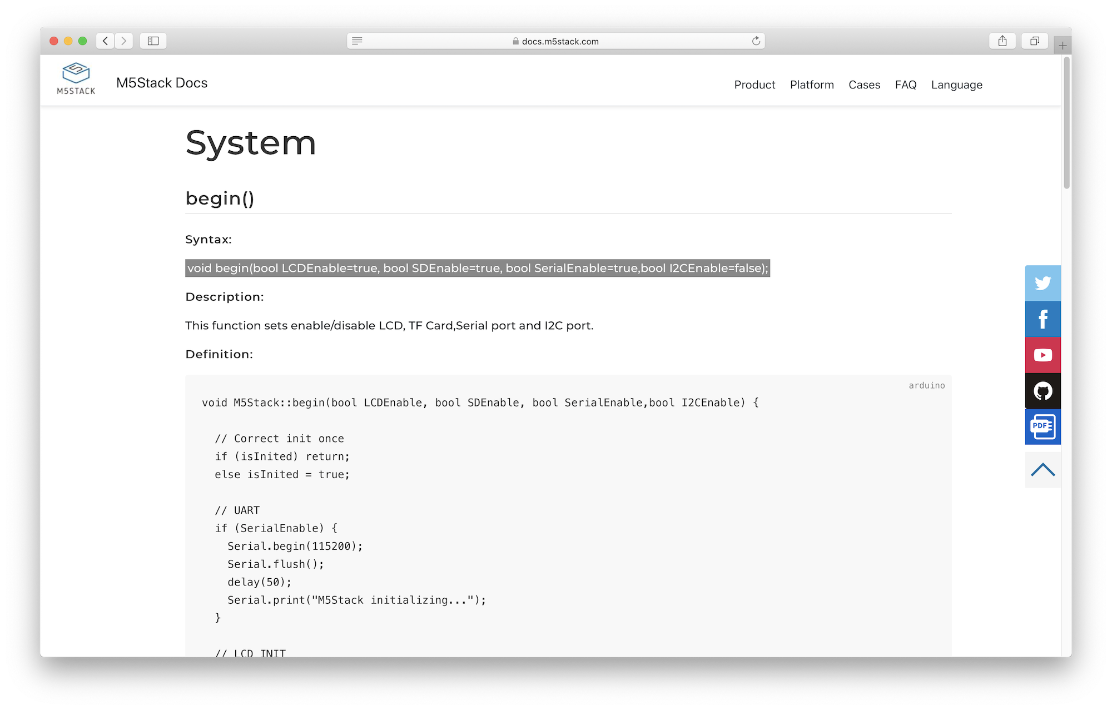Click the docs.m5stack.com address field
This screenshot has width=1112, height=710.
556,41
